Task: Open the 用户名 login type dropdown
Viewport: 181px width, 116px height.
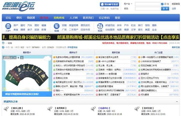Action: coord(128,4)
